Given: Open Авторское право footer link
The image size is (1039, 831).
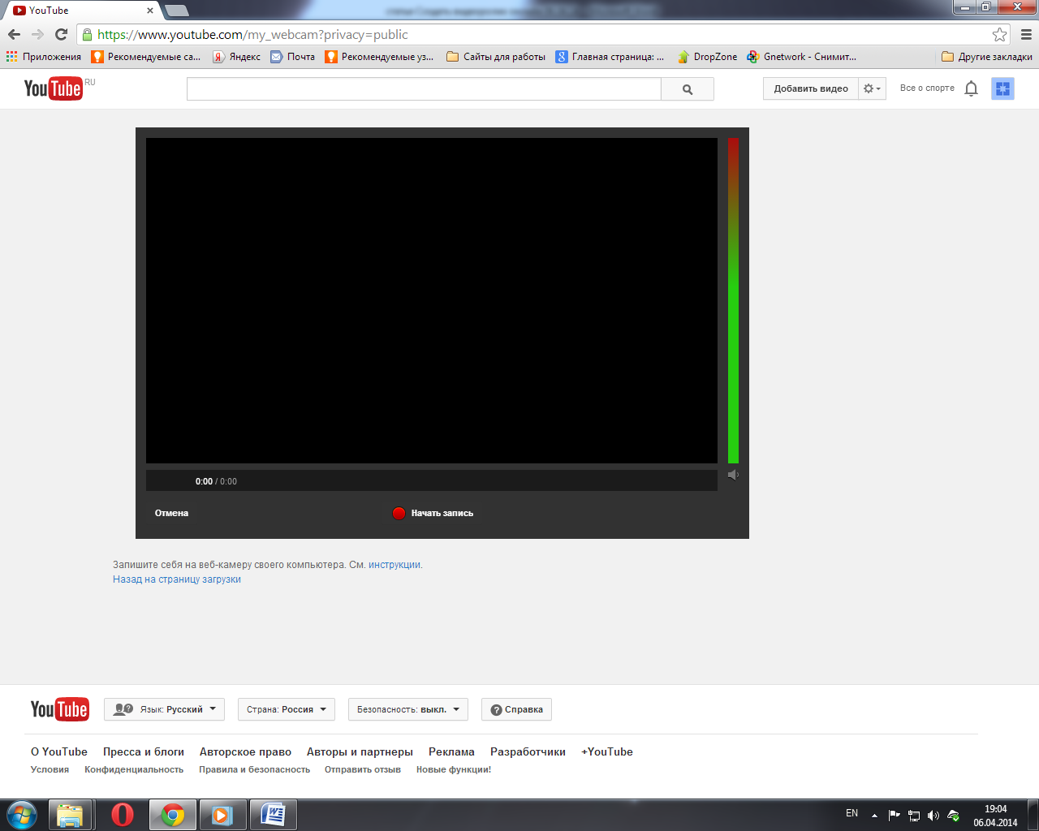Looking at the screenshot, I should point(245,752).
